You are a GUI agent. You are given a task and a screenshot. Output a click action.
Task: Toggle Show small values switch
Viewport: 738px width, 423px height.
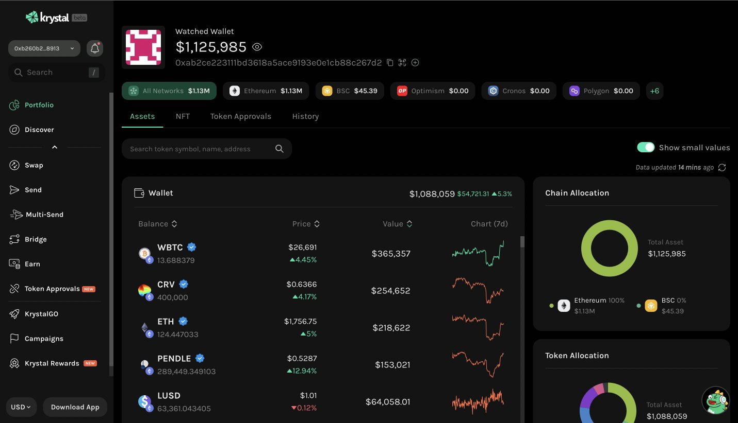coord(646,148)
